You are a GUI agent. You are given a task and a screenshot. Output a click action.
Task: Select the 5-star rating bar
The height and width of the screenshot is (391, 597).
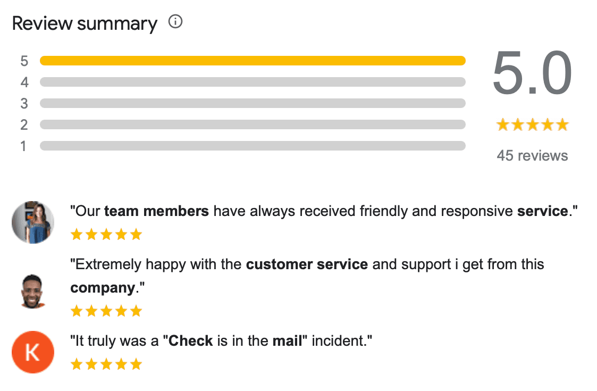pos(253,61)
